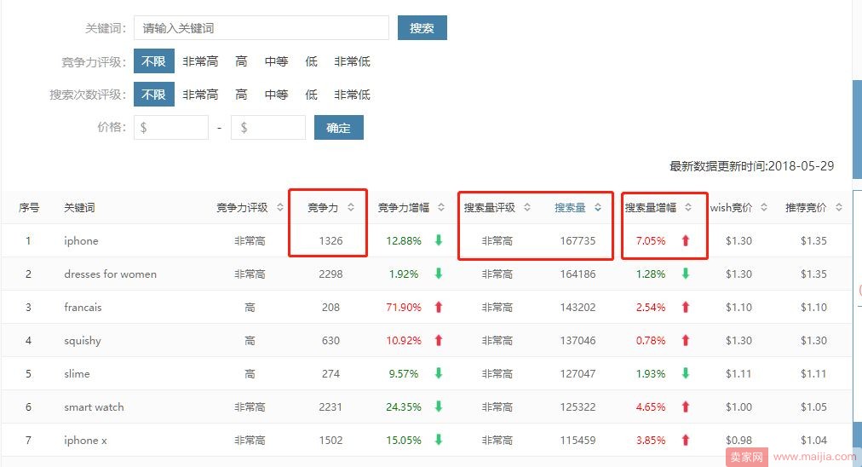Click green down arrow beside 1.92% value
862x467 pixels.
[x=439, y=274]
